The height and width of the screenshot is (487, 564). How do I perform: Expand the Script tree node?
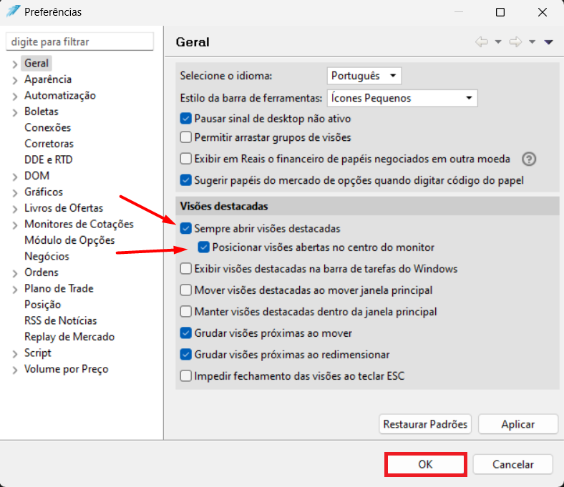point(15,354)
